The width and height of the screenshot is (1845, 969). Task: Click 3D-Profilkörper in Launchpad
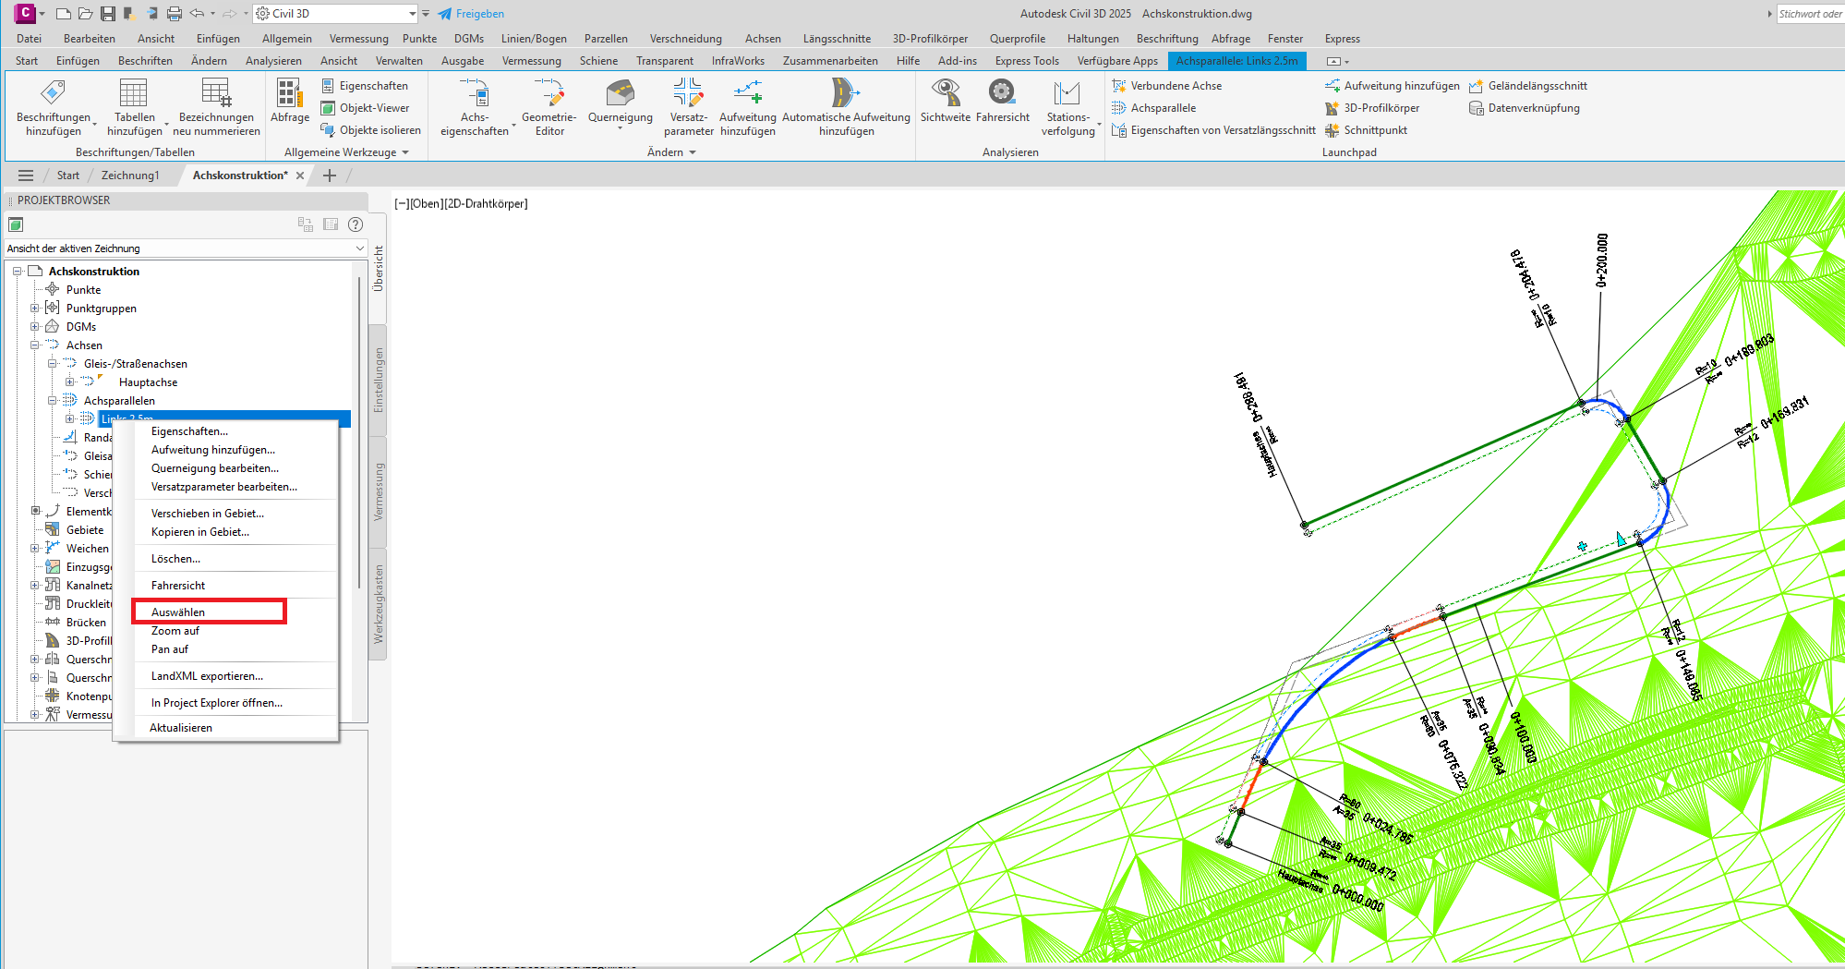click(x=1372, y=108)
